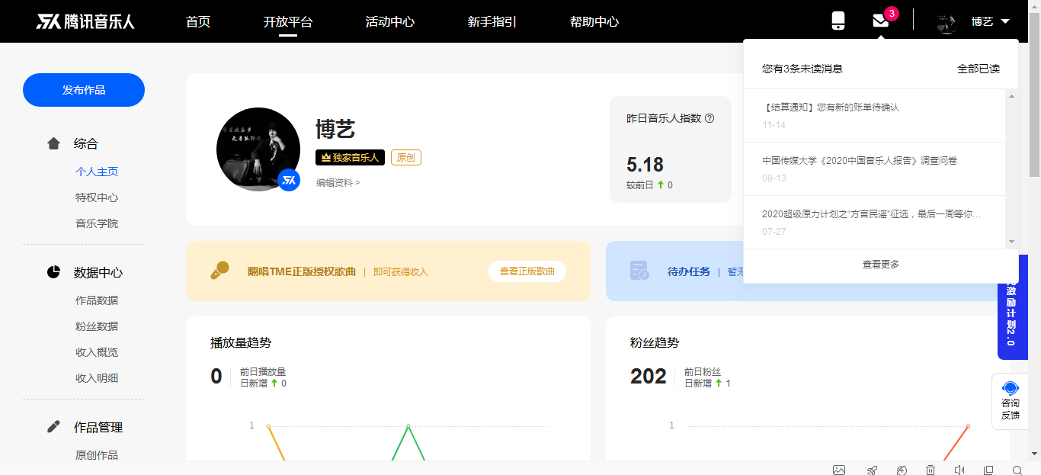Mark all messages read via 全部已读
Viewport: 1041px width, 475px height.
tap(979, 69)
